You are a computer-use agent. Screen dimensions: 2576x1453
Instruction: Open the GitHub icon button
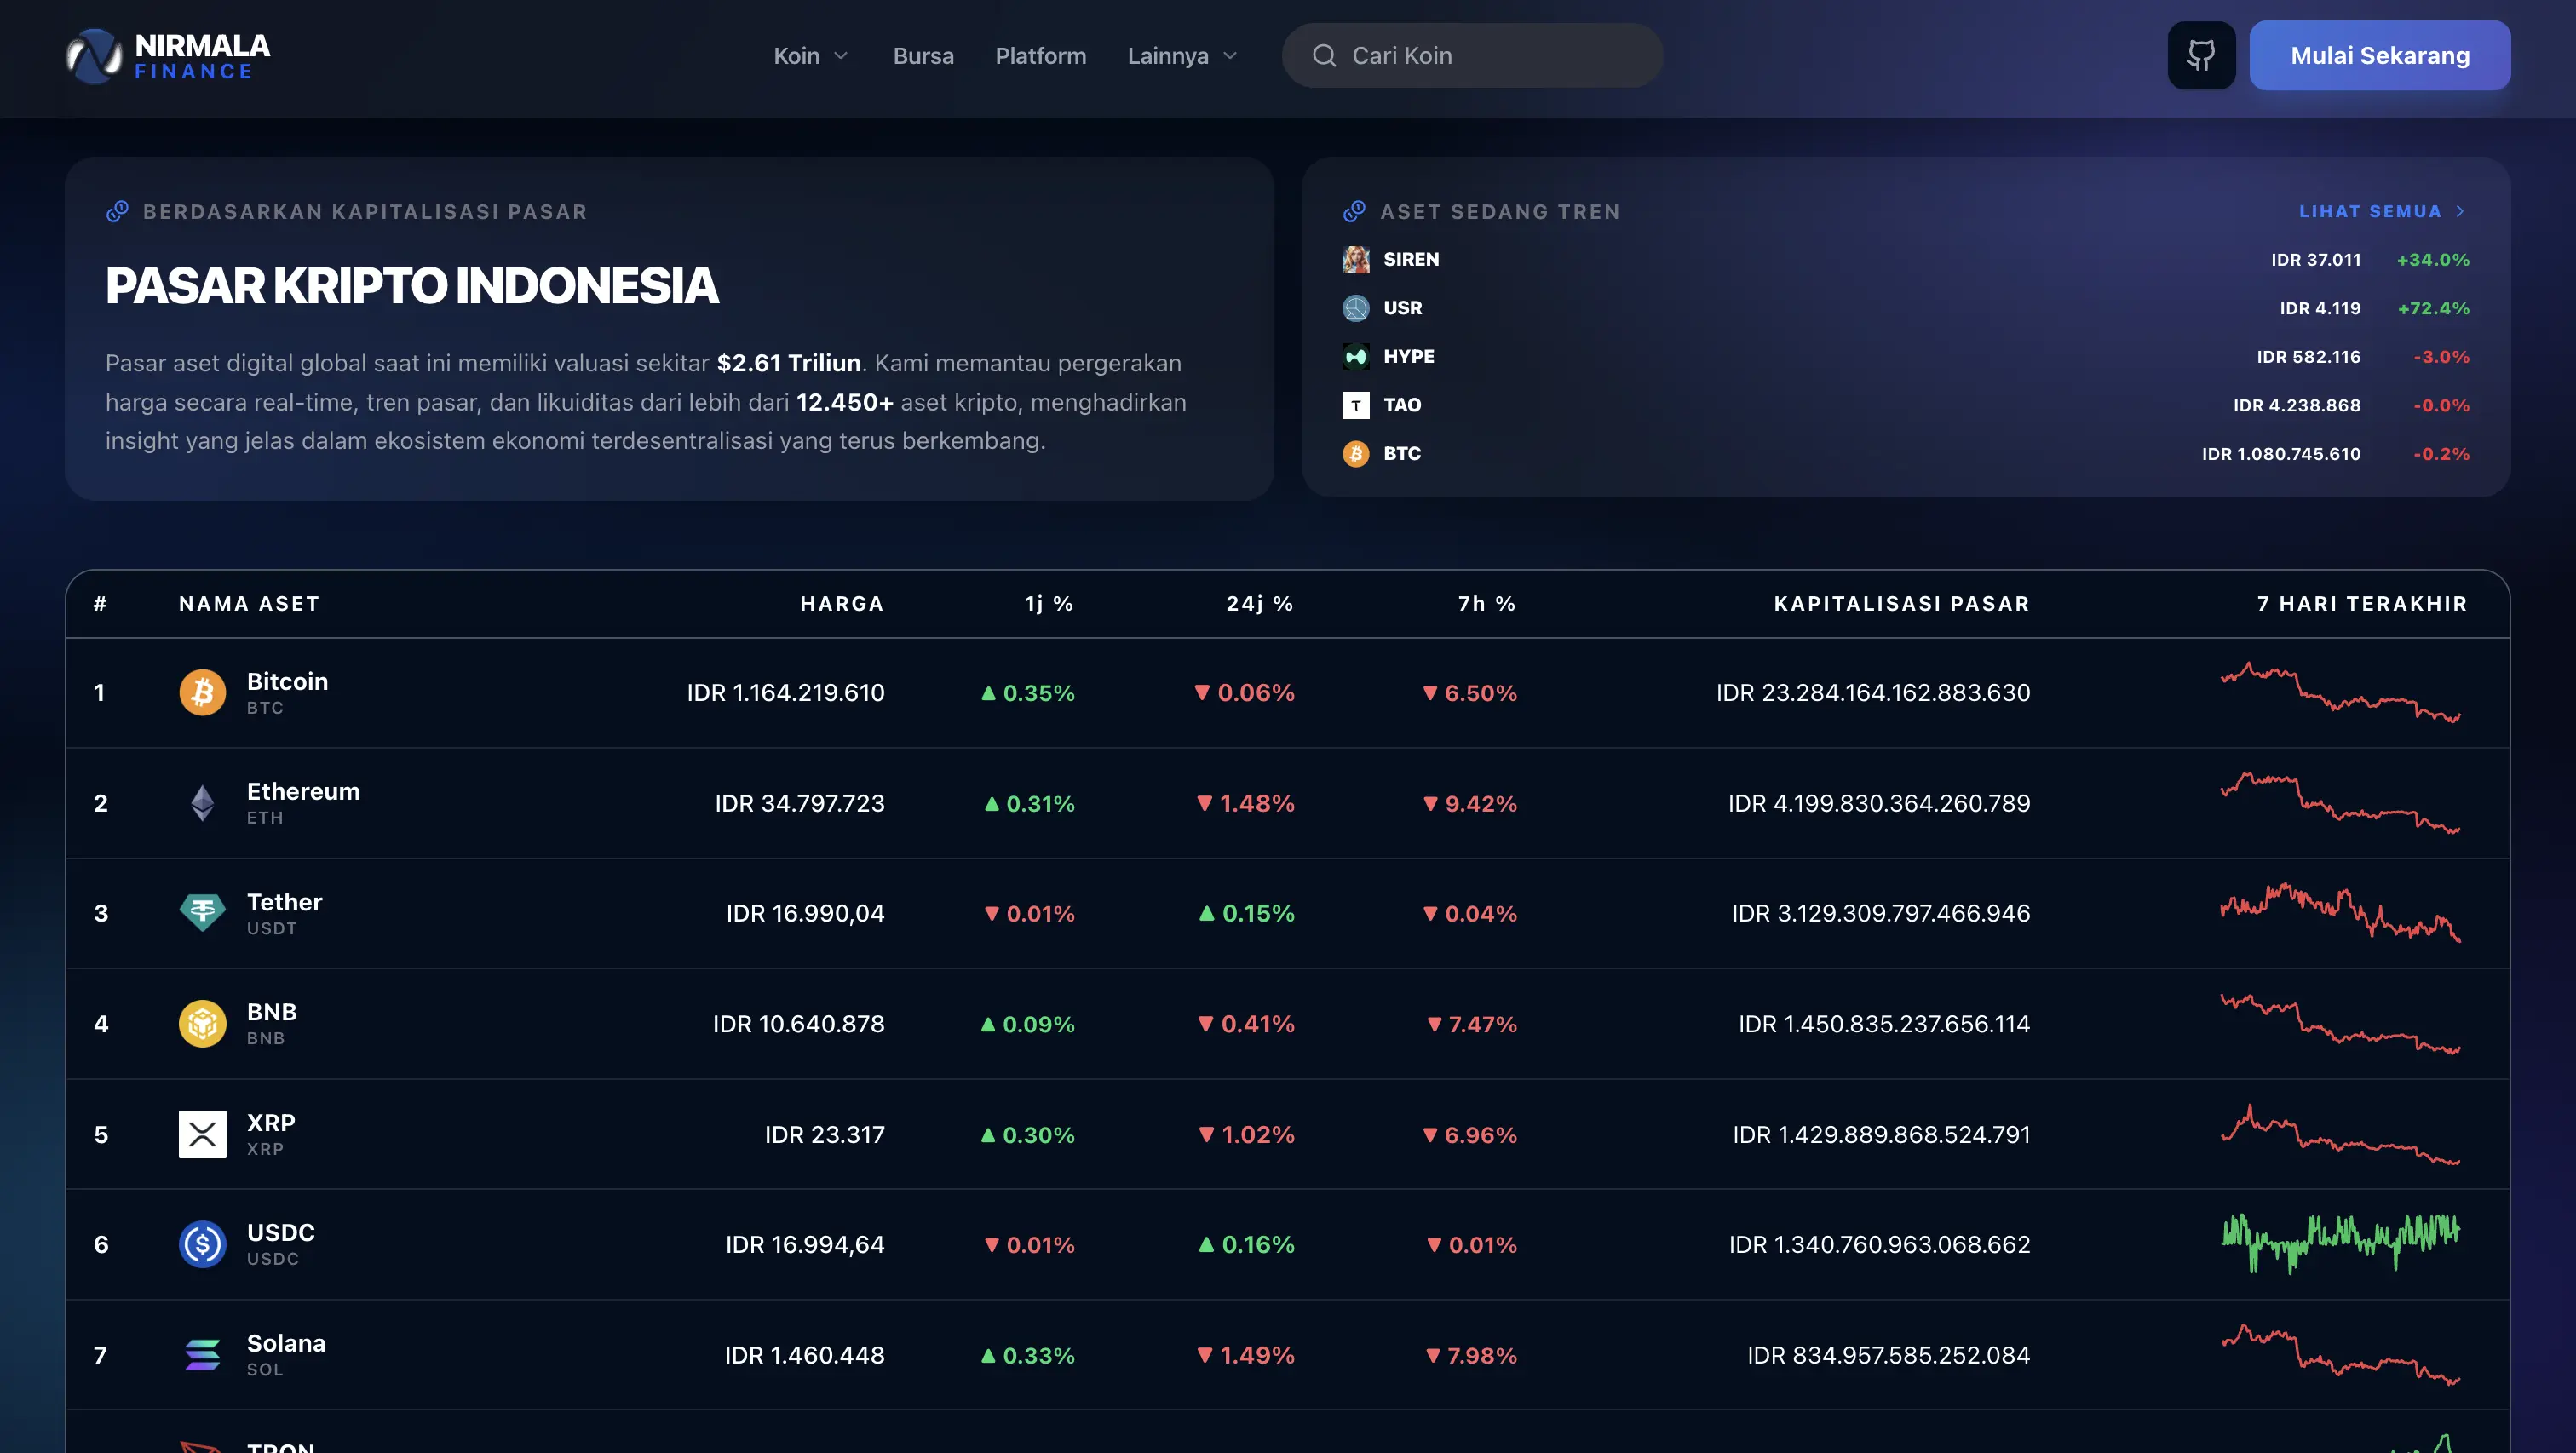2201,56
